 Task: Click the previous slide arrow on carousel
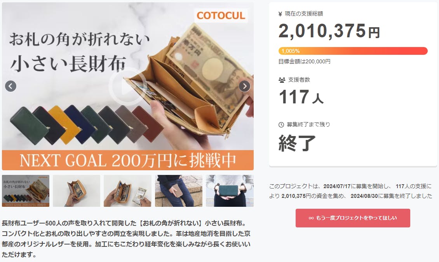click(x=10, y=86)
